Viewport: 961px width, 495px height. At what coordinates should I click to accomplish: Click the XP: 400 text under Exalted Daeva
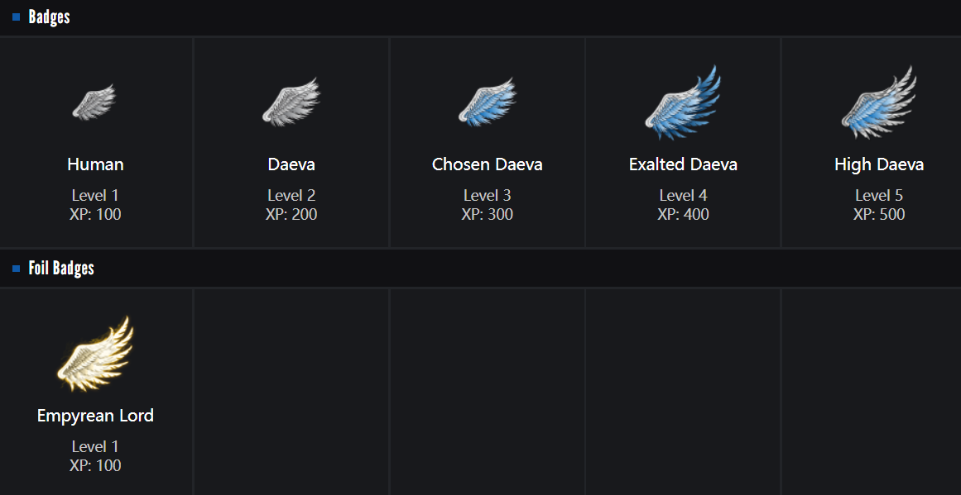[x=683, y=215]
